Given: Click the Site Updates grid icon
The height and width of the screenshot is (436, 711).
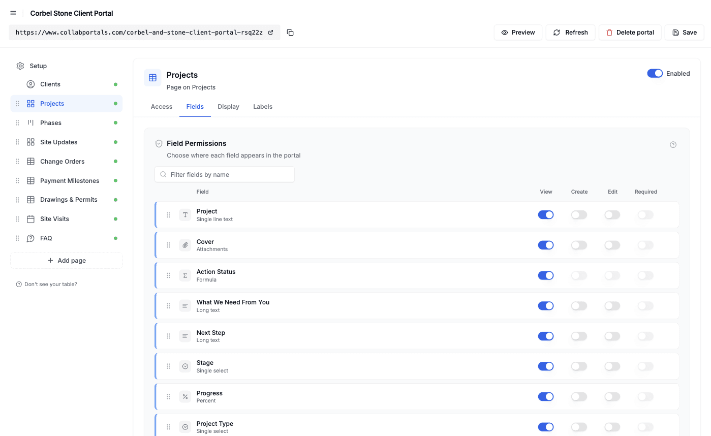Looking at the screenshot, I should tap(30, 142).
